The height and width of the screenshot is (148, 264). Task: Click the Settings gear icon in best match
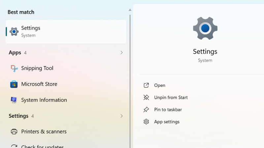pos(14,32)
